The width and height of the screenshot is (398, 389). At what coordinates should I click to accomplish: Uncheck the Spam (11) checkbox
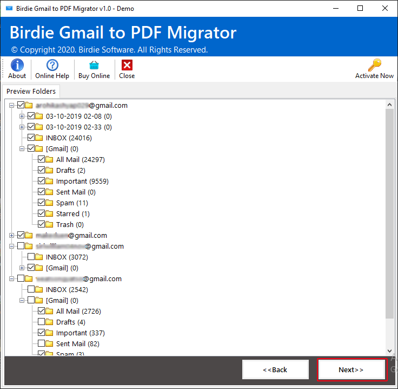(x=42, y=203)
